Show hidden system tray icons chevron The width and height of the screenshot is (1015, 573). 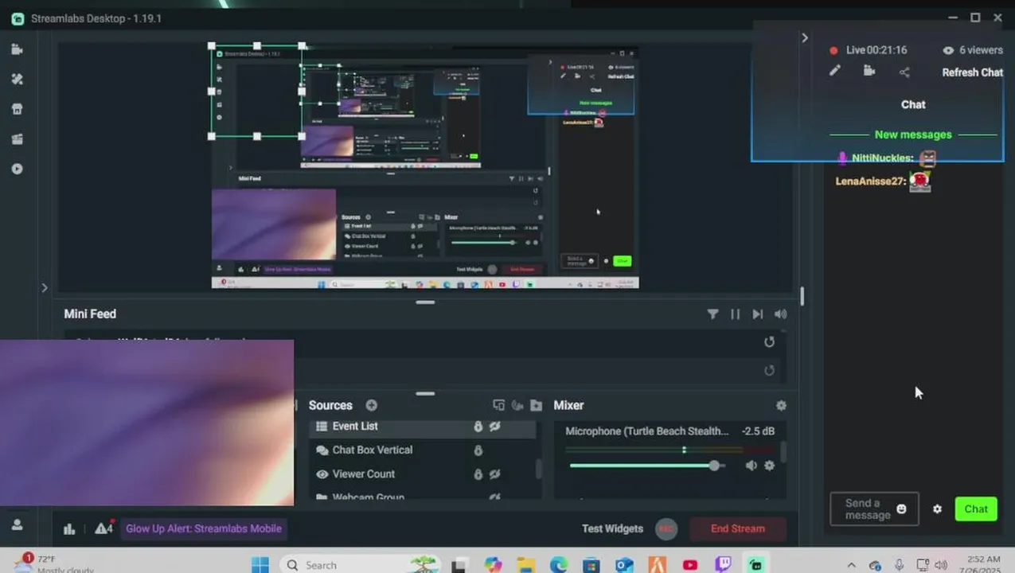point(852,565)
